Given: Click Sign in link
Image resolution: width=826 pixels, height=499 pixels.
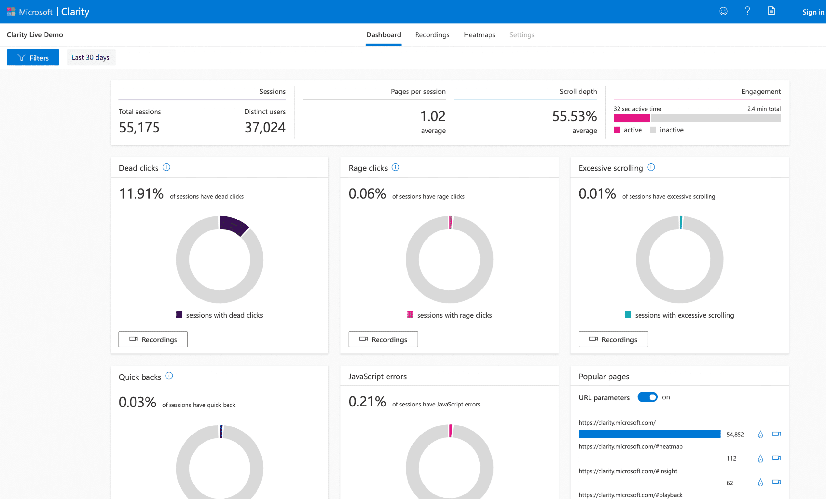Looking at the screenshot, I should point(813,12).
